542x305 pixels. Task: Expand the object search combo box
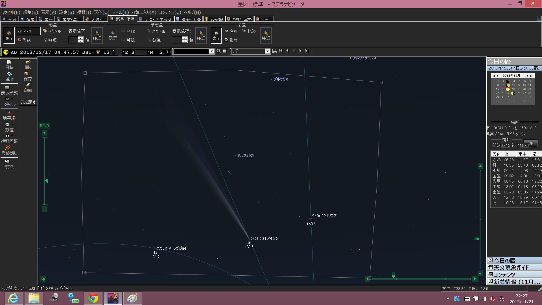[x=211, y=51]
